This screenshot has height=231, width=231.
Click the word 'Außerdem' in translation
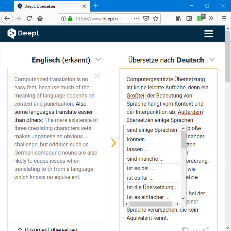point(190,112)
